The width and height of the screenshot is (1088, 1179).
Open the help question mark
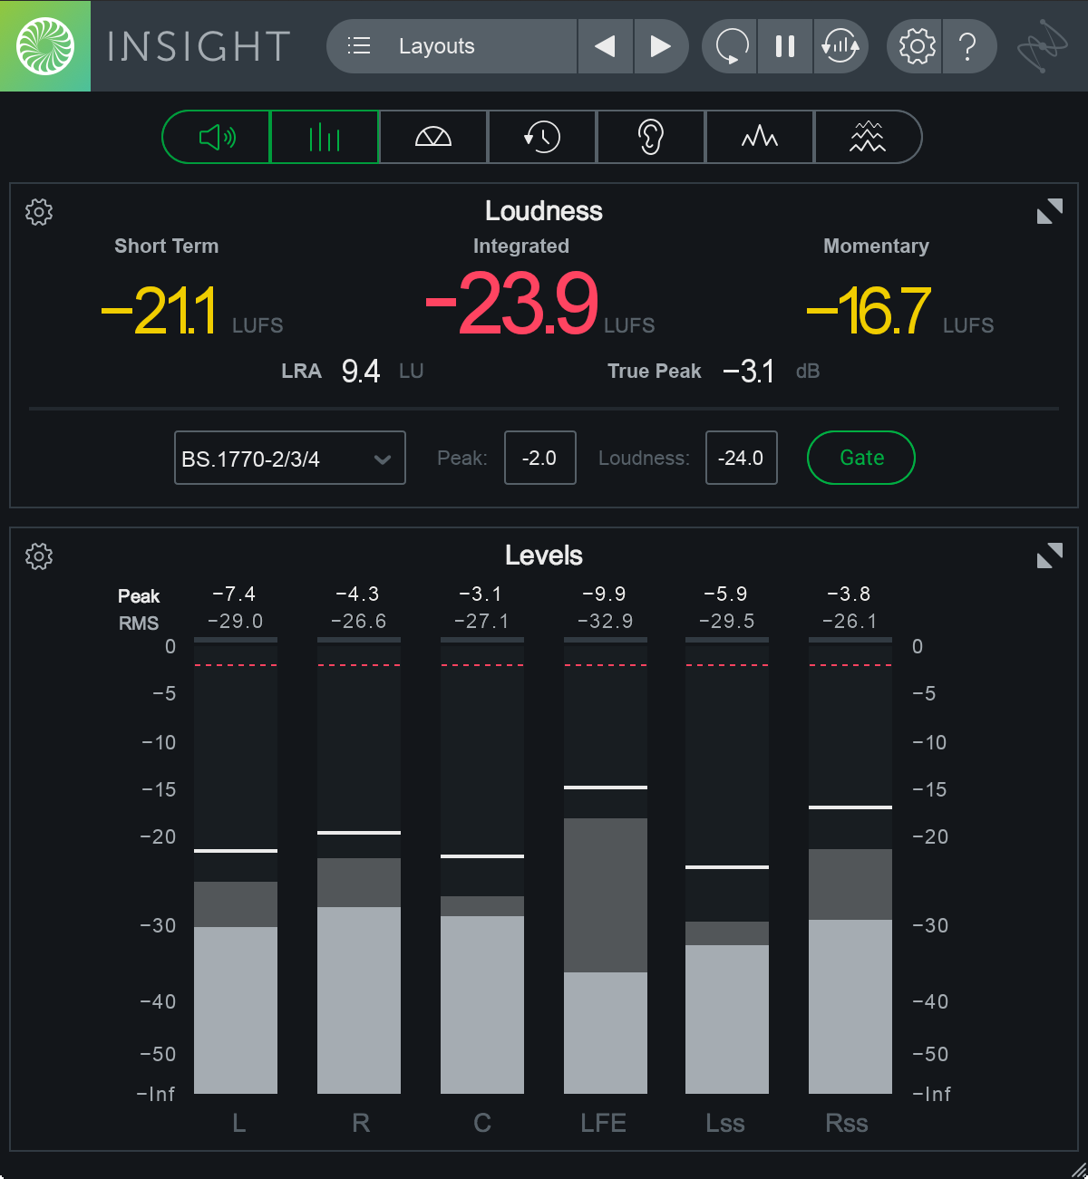[969, 46]
